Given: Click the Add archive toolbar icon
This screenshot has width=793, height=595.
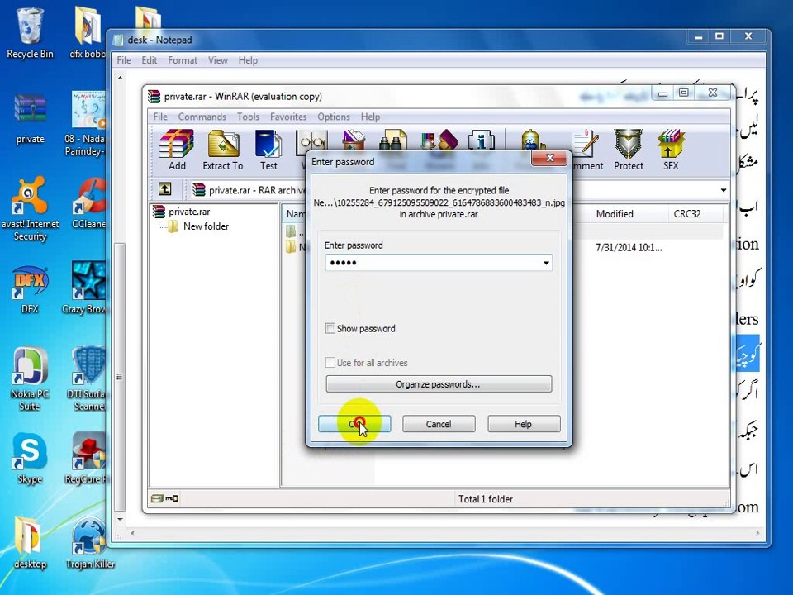Looking at the screenshot, I should [177, 150].
